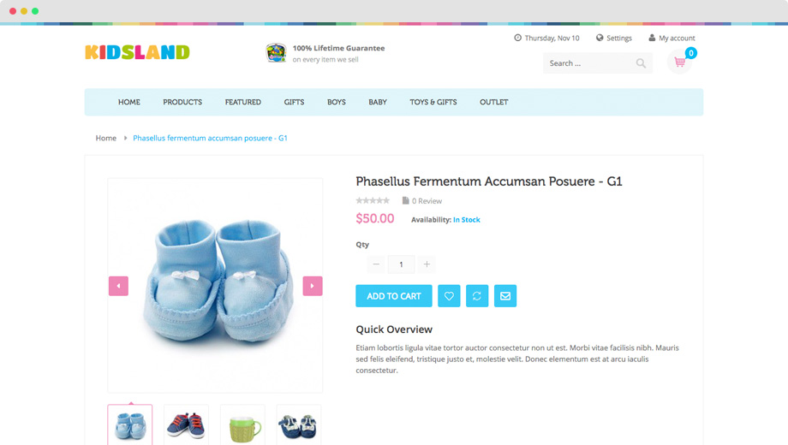Add product to wishlist with heart icon
Viewport: 788px width, 445px height.
point(449,296)
